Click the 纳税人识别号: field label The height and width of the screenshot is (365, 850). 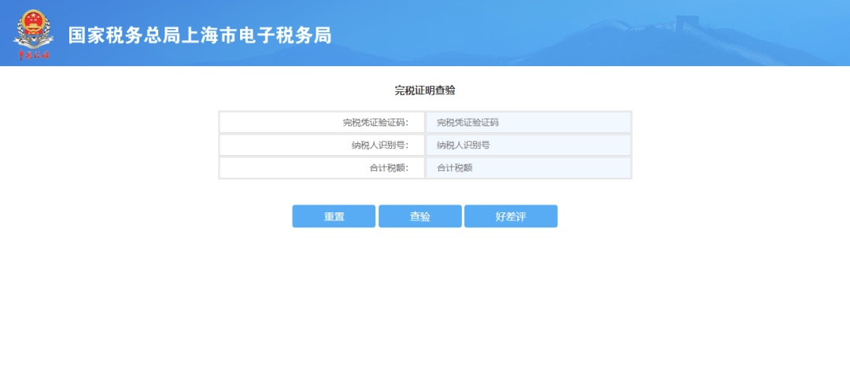(380, 145)
